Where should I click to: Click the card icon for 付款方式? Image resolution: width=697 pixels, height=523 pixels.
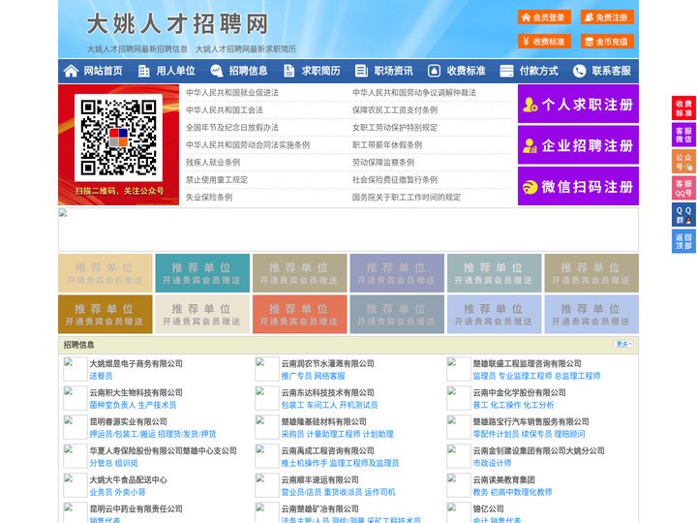[x=506, y=71]
